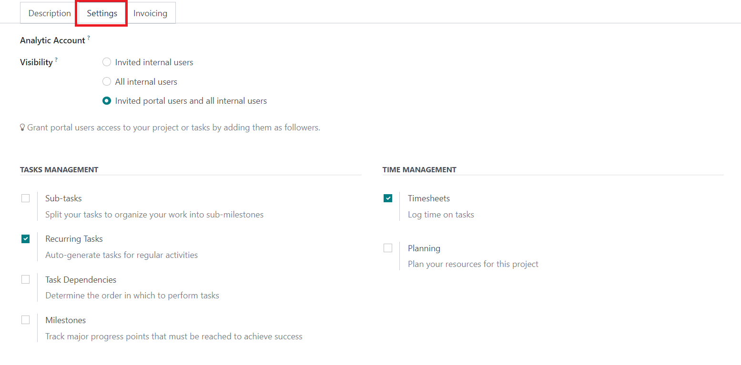Click the Timesheets label text
Screen dimensions: 741x365
pyautogui.click(x=429, y=198)
